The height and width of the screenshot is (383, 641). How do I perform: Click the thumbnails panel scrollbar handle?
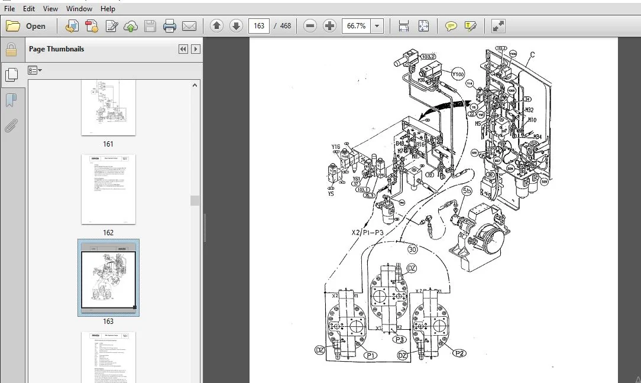click(195, 200)
